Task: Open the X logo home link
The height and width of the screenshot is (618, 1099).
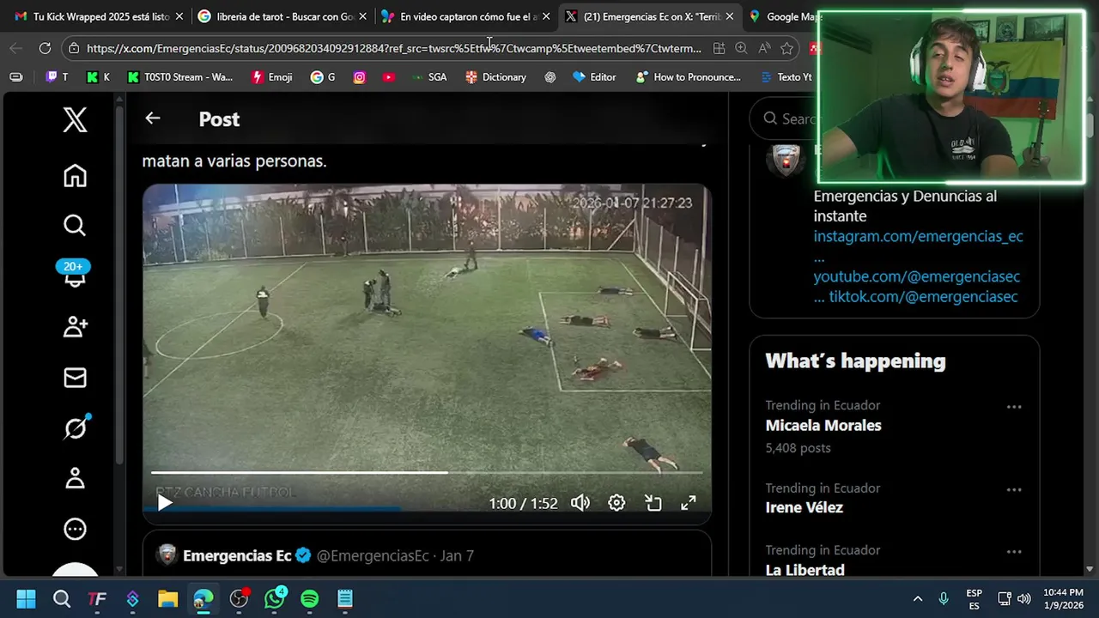Action: click(x=75, y=119)
